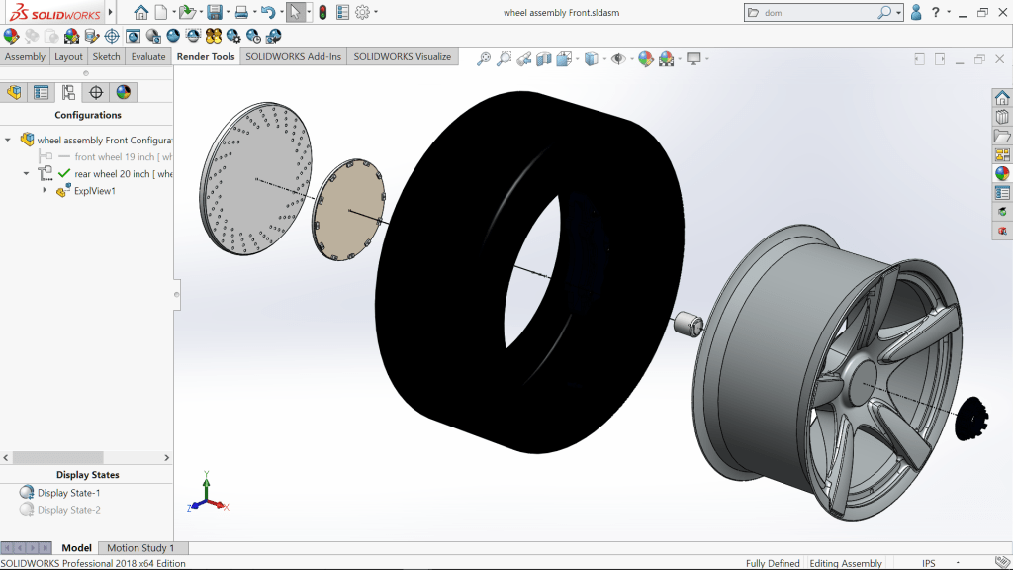Open the Motion Study 1 tab
1013x570 pixels.
tap(139, 548)
